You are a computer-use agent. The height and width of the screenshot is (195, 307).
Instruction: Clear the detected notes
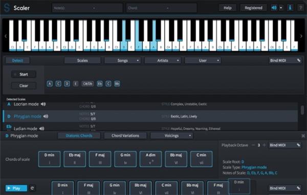click(x=24, y=86)
